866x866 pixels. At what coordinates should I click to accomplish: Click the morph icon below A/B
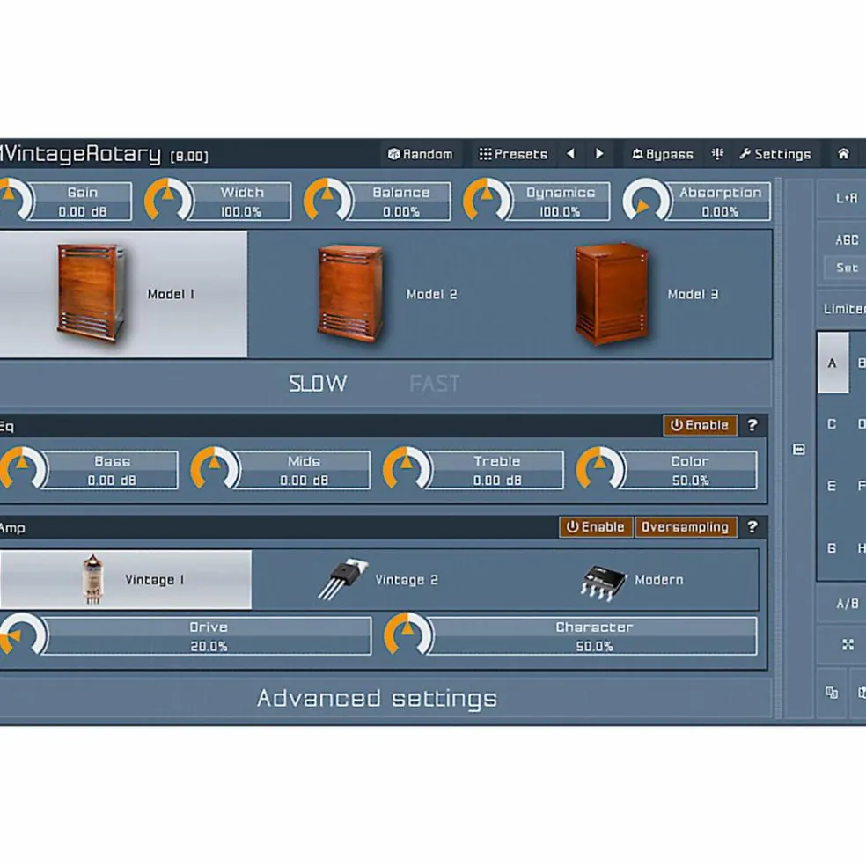point(848,644)
